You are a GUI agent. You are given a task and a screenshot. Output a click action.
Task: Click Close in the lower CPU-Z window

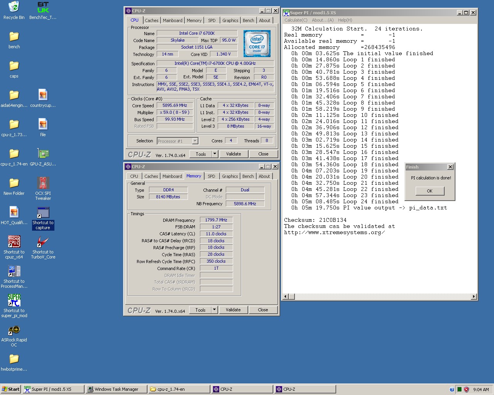(x=263, y=310)
